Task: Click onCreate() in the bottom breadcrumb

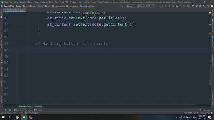Action: 38,107
